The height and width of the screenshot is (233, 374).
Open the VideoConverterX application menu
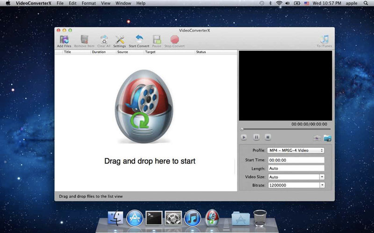pyautogui.click(x=34, y=3)
